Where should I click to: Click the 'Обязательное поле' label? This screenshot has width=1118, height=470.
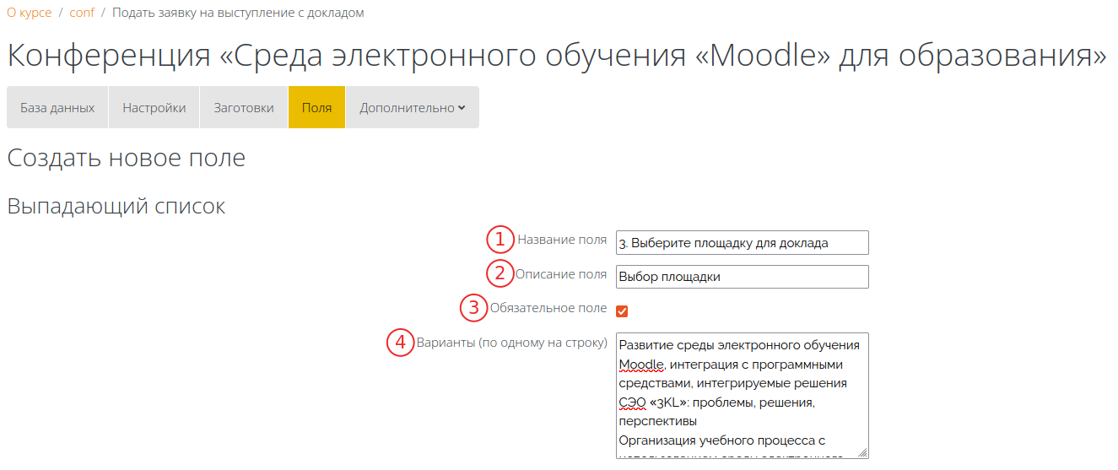pyautogui.click(x=548, y=308)
